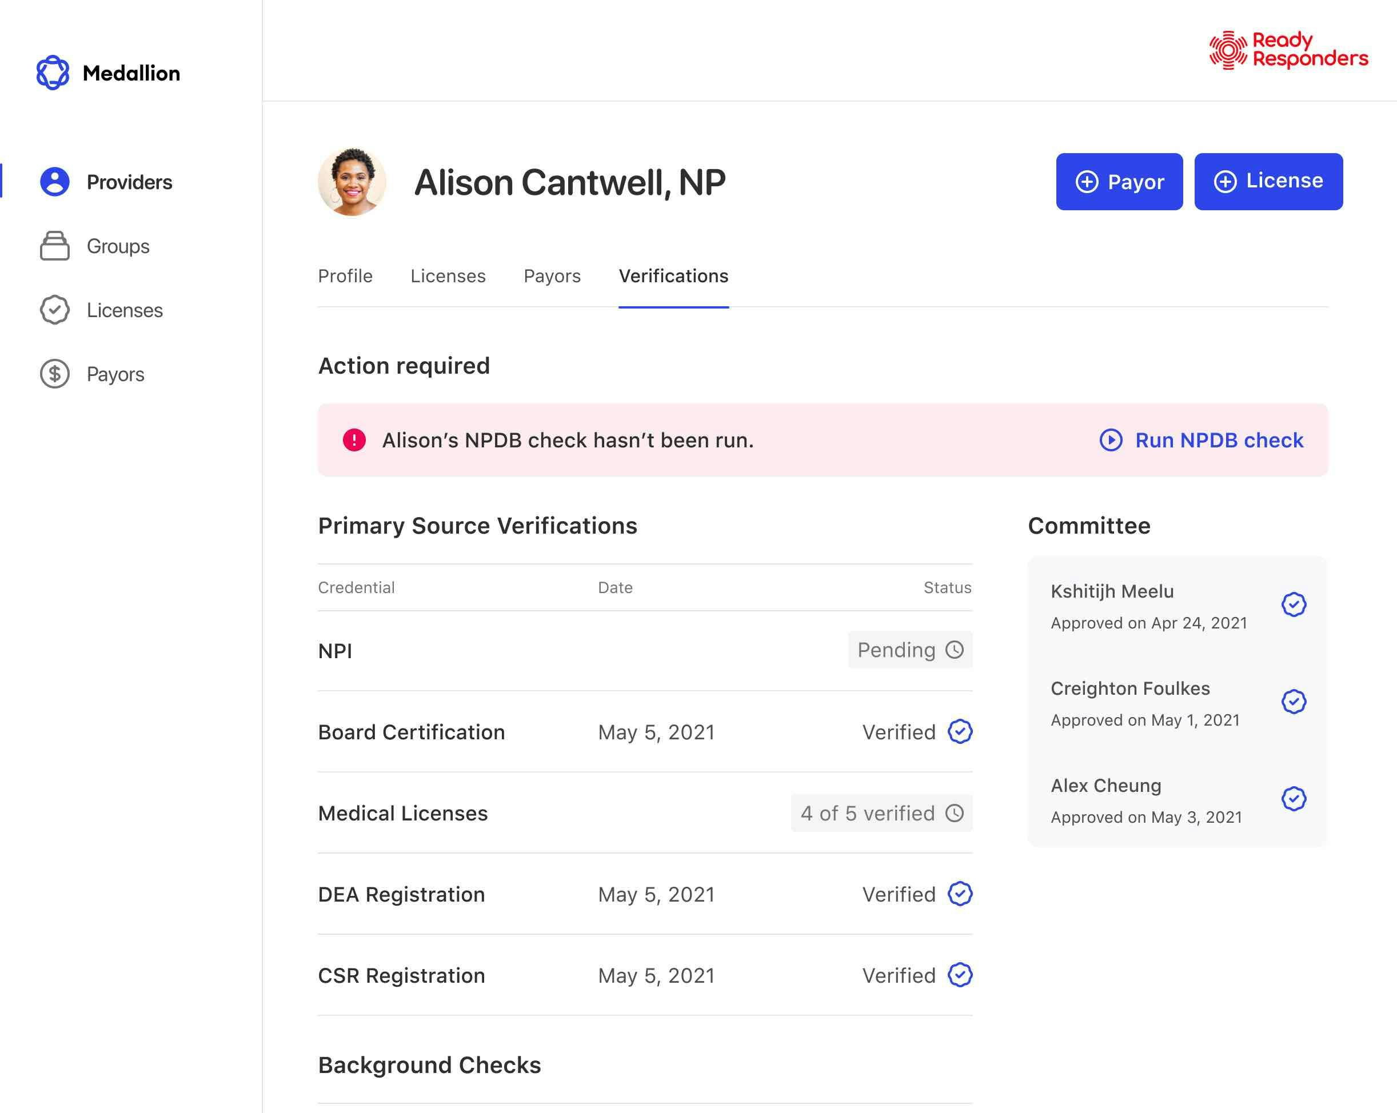The image size is (1397, 1113).
Task: Click the Medallion logo icon
Action: coord(53,73)
